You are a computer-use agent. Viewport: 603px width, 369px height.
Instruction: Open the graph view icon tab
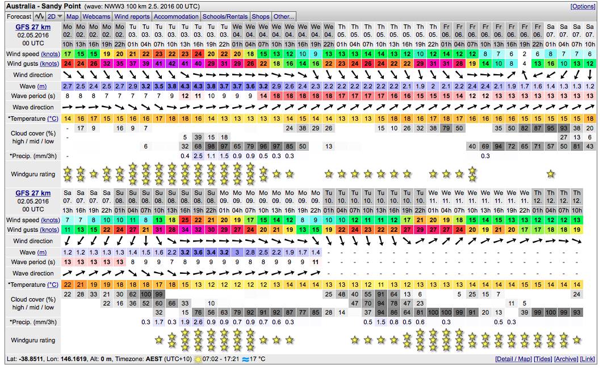[40, 16]
